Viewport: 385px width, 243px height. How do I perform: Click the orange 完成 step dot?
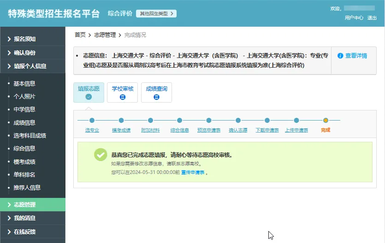tap(326, 121)
